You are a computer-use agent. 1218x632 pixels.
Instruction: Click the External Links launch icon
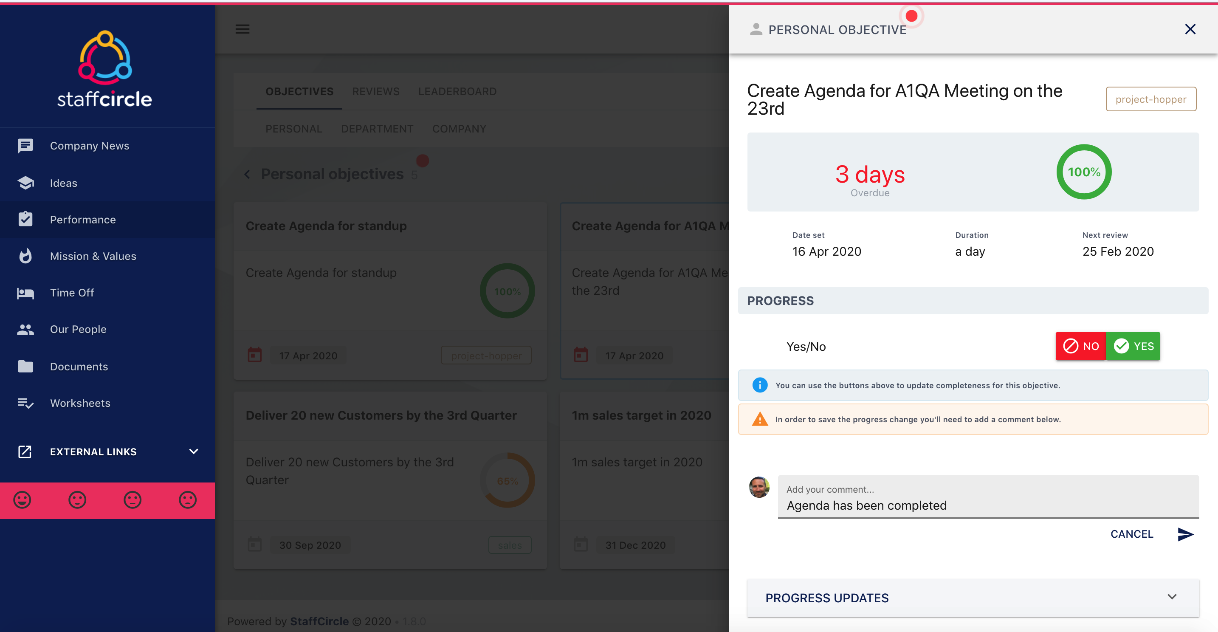pos(25,452)
